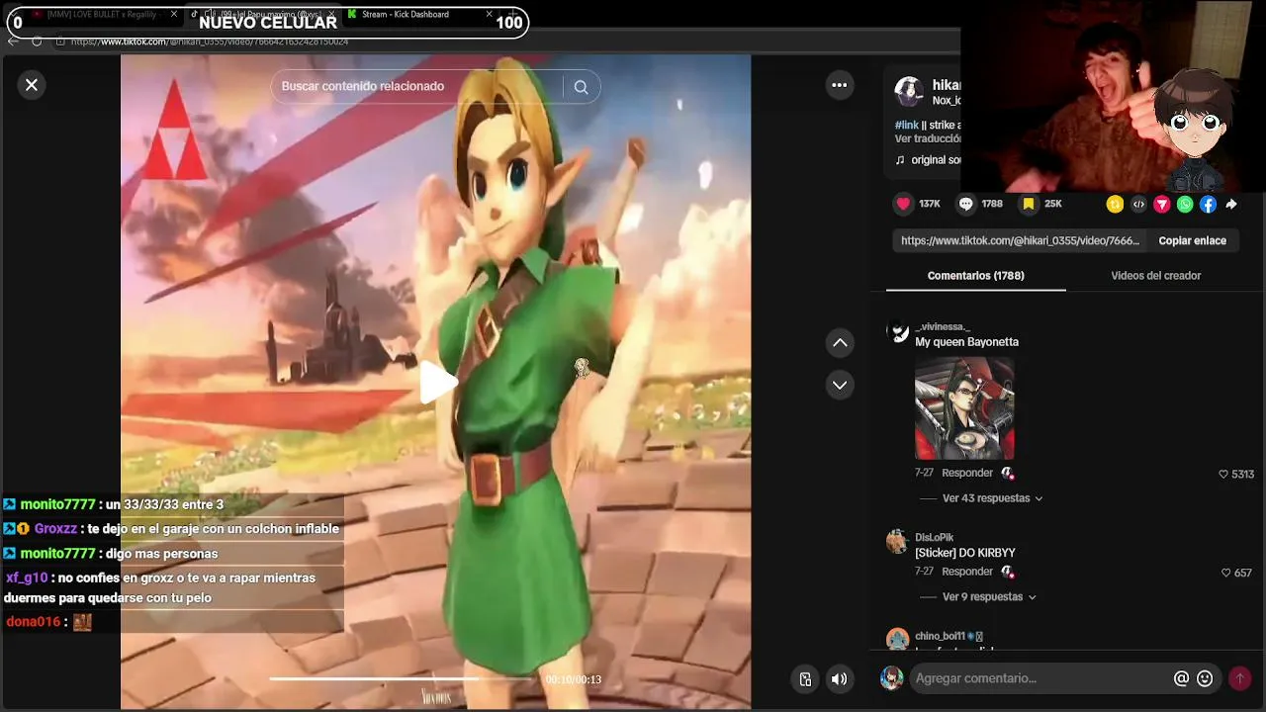The height and width of the screenshot is (712, 1266).
Task: Reply to the My queen Bayonetta comment
Action: point(967,474)
